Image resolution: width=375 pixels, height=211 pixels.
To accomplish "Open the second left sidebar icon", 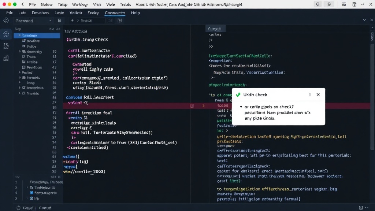I will click(x=6, y=45).
